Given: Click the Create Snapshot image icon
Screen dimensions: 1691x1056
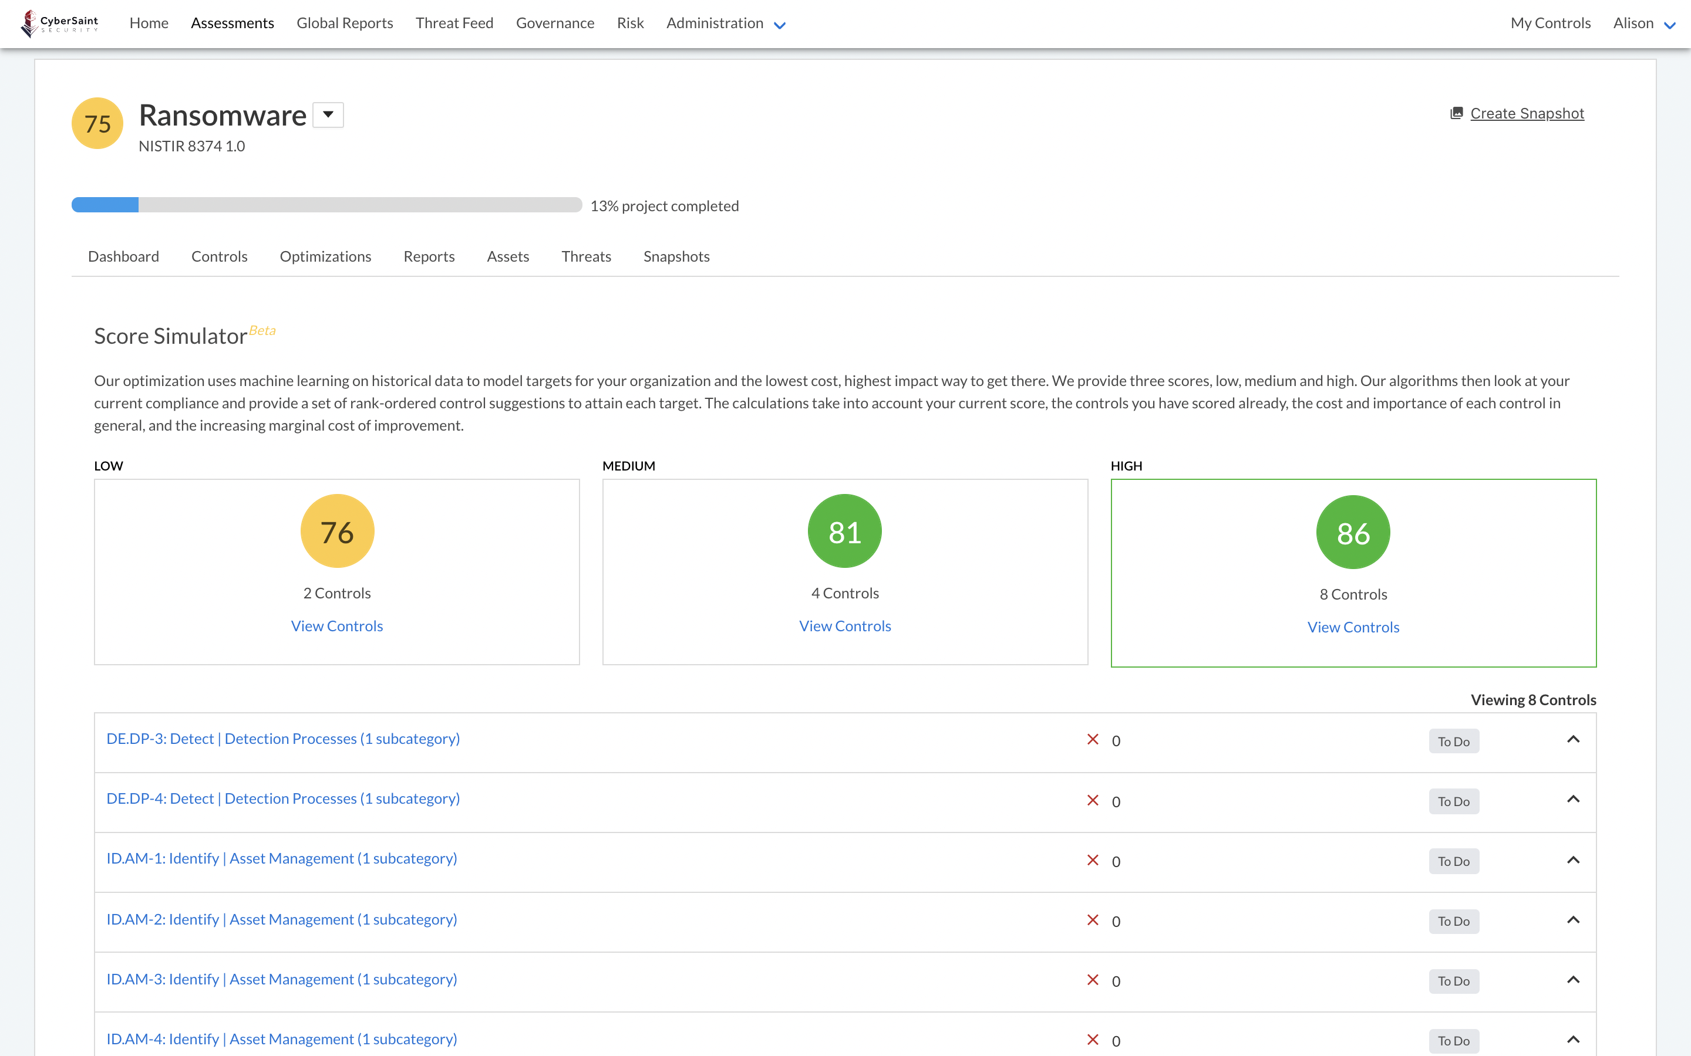Looking at the screenshot, I should pos(1456,113).
